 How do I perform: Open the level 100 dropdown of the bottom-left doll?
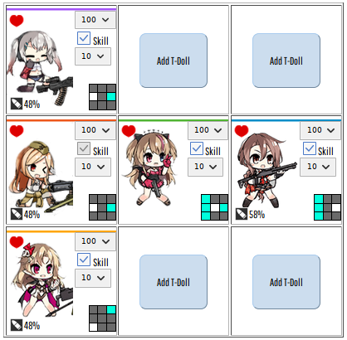coord(95,241)
